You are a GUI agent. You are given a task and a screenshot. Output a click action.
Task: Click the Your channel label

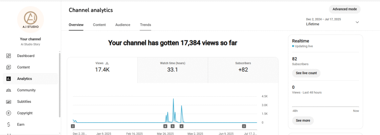(30, 39)
